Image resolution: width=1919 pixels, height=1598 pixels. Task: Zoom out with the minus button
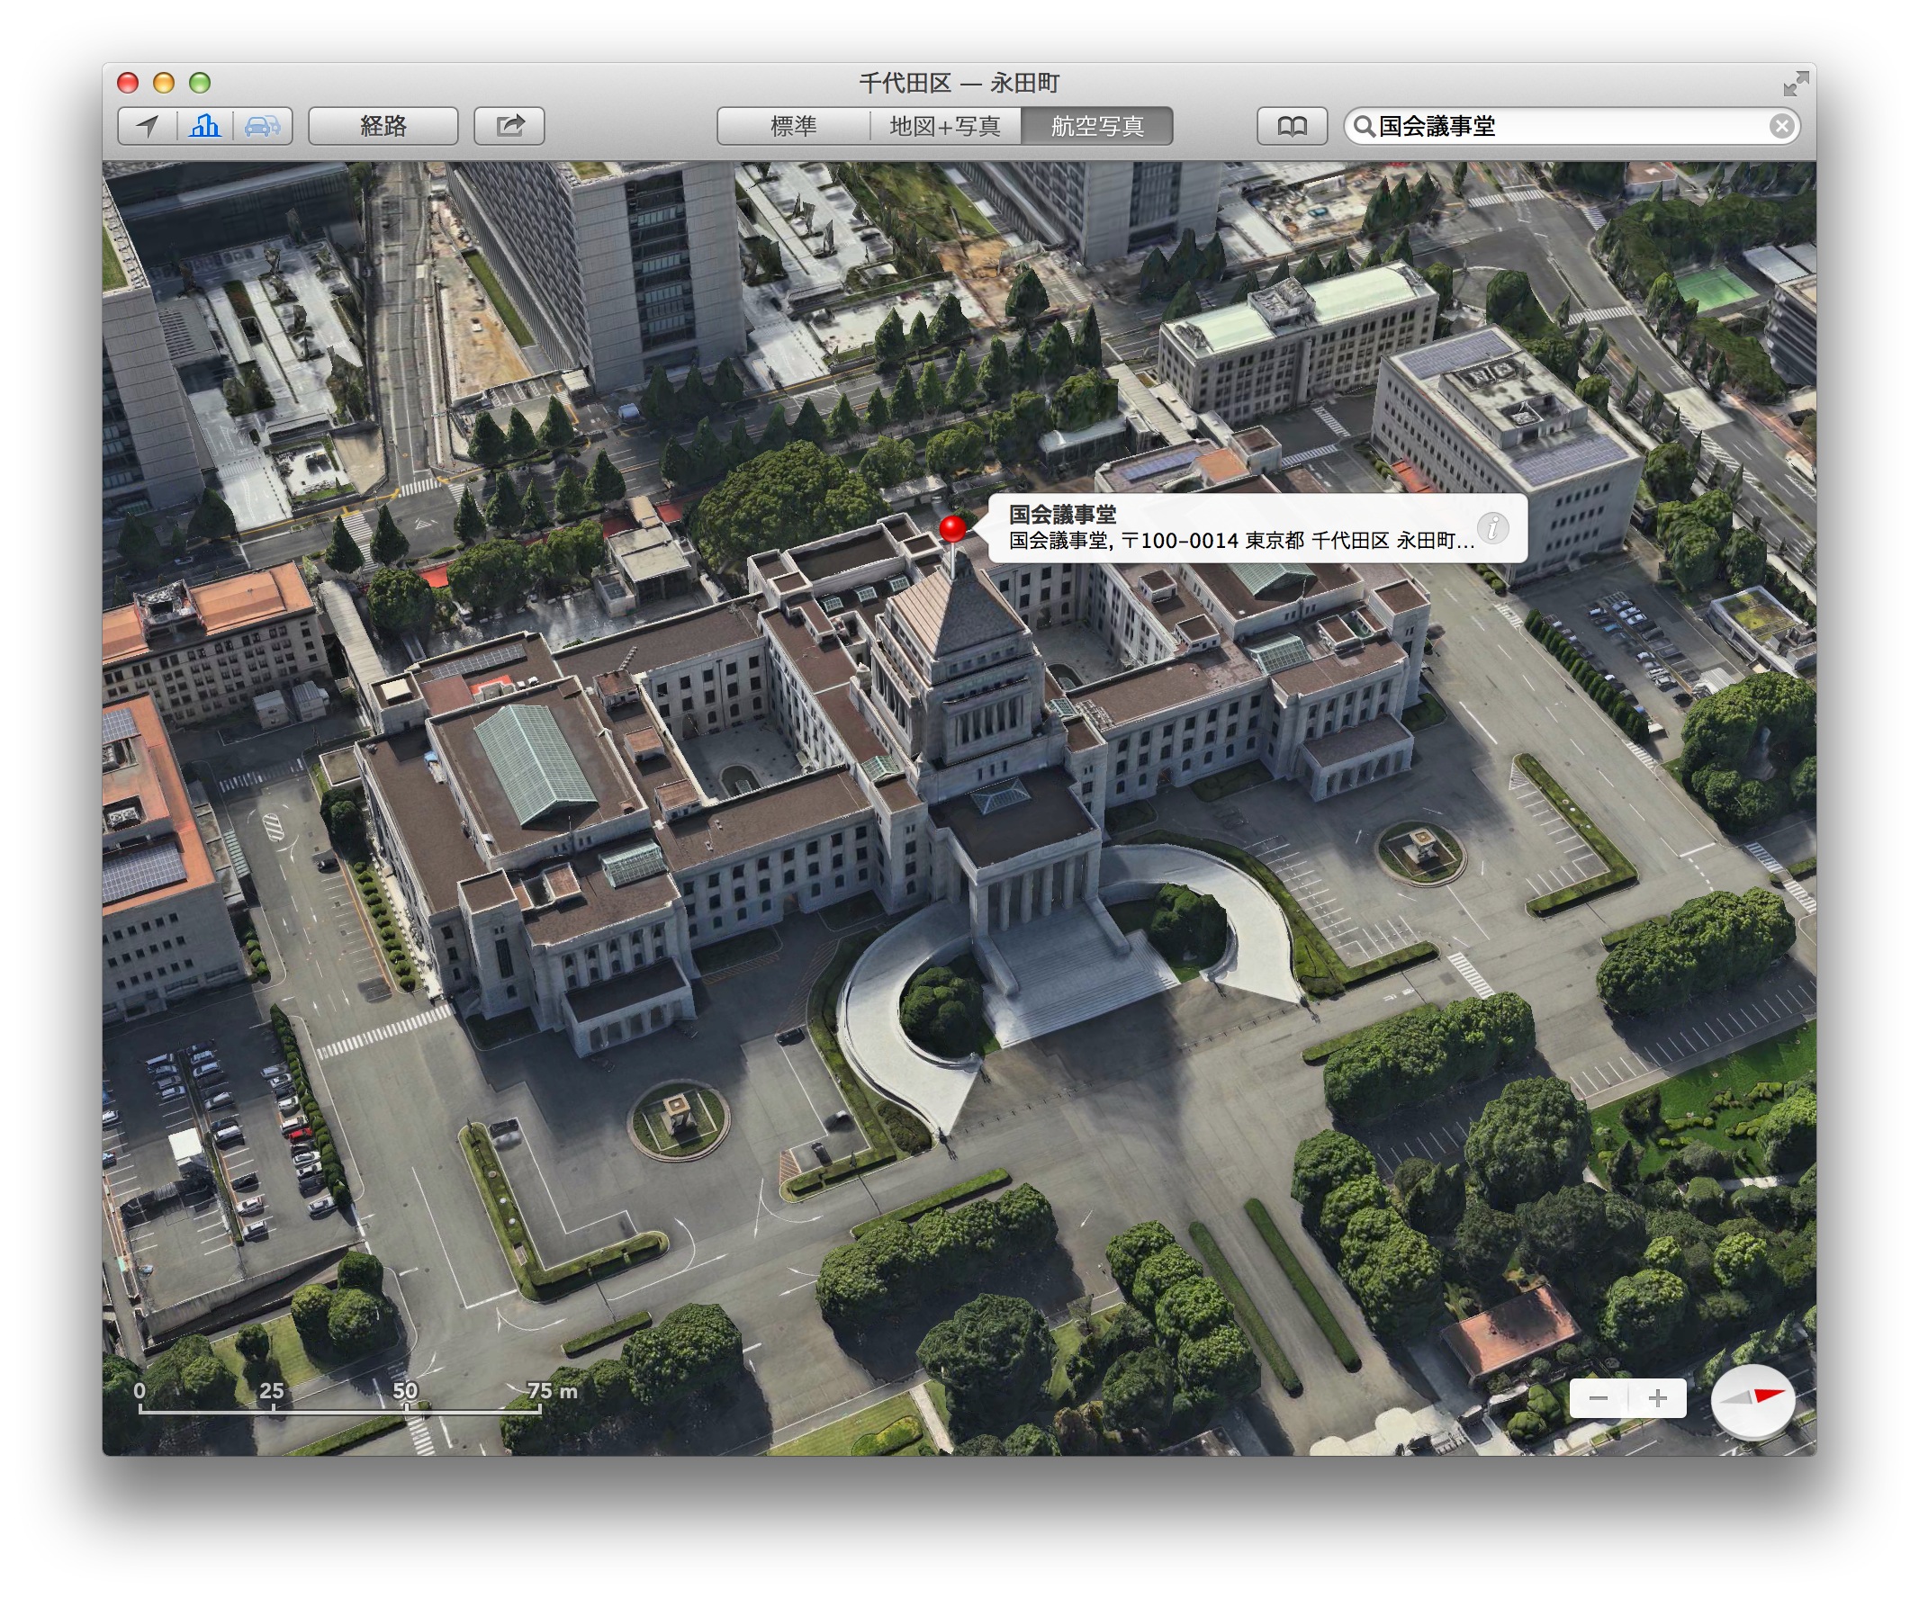pyautogui.click(x=1599, y=1398)
